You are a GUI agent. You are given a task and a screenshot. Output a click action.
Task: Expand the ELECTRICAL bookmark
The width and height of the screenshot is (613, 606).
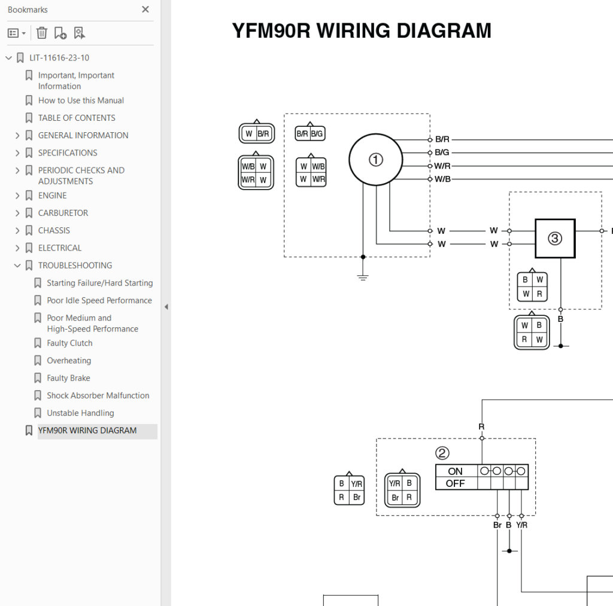tap(17, 248)
